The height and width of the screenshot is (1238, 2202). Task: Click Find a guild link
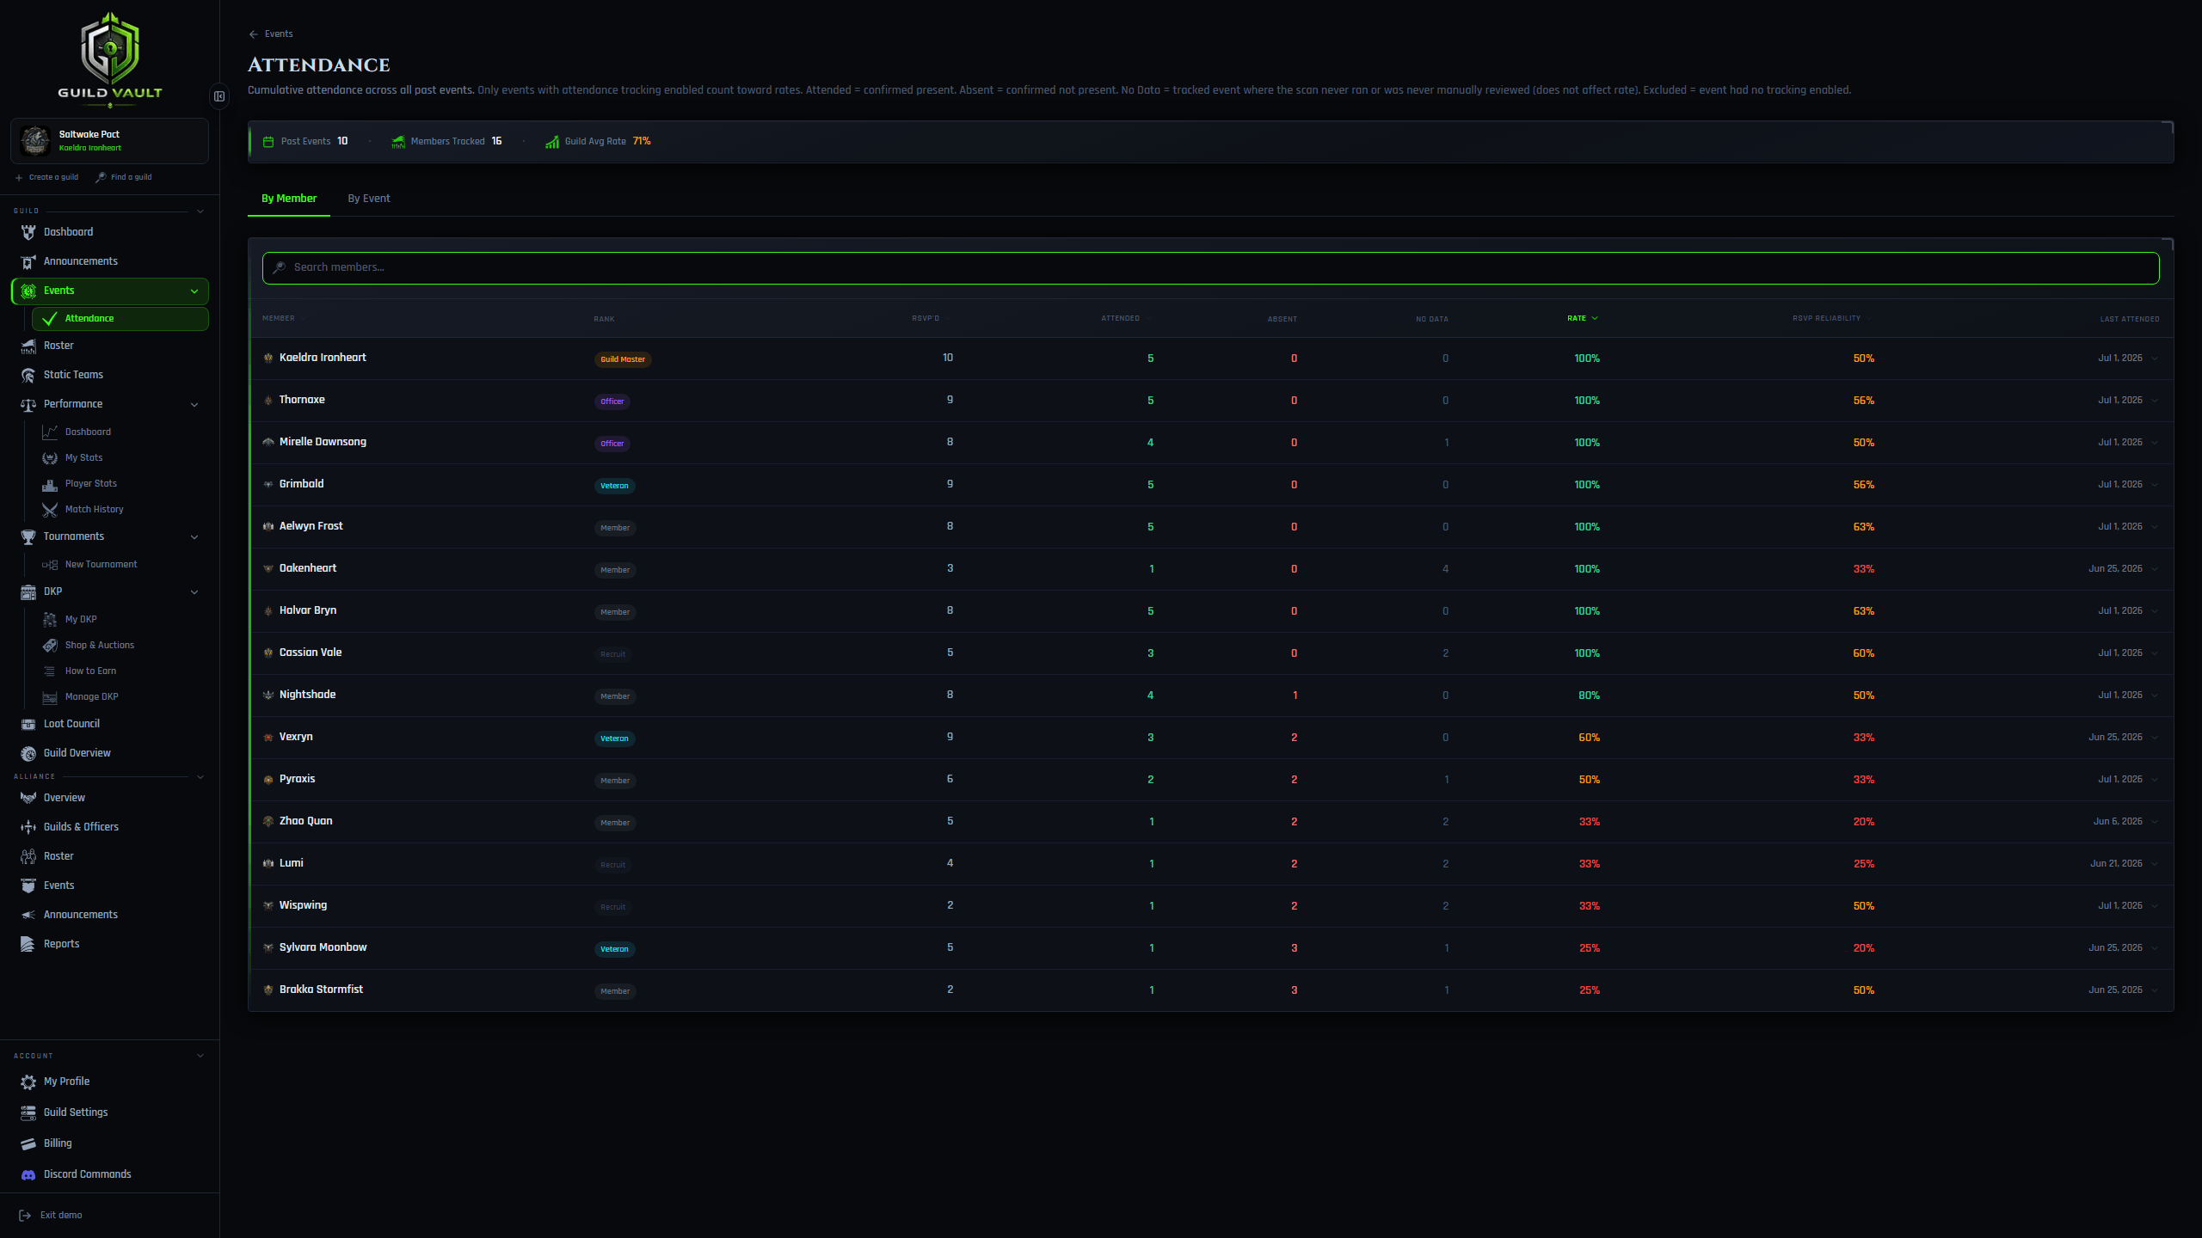click(x=124, y=178)
